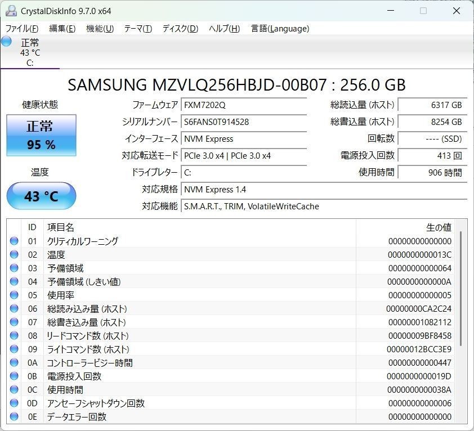Click raw value 00000012BCC3E9
The height and width of the screenshot is (431, 474).
[x=419, y=349]
